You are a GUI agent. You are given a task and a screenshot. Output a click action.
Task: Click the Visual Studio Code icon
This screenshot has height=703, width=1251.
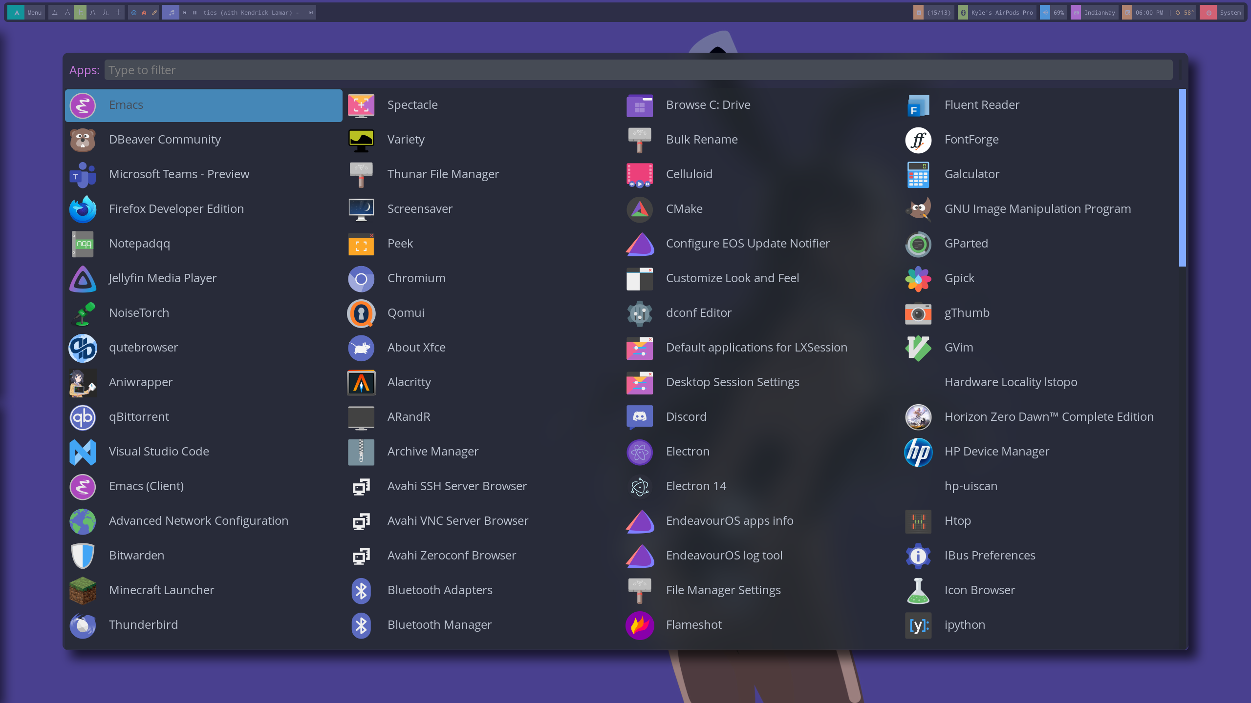tap(83, 452)
